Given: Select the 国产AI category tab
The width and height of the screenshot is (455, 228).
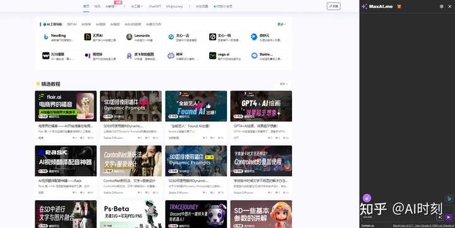Looking at the screenshot, I should coord(71,25).
